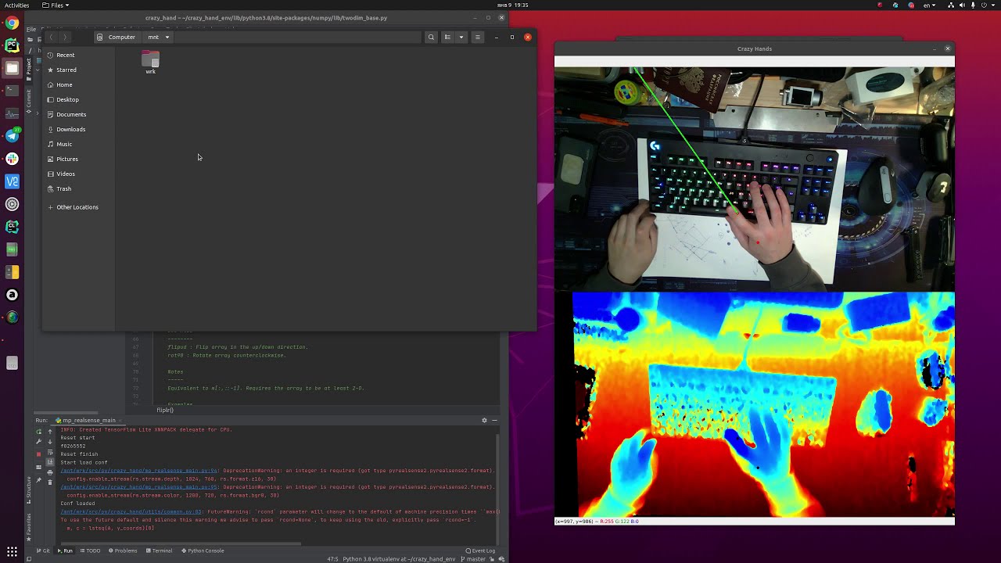Open the system power menu arrow
Viewport: 1001px width, 563px height.
992,5
